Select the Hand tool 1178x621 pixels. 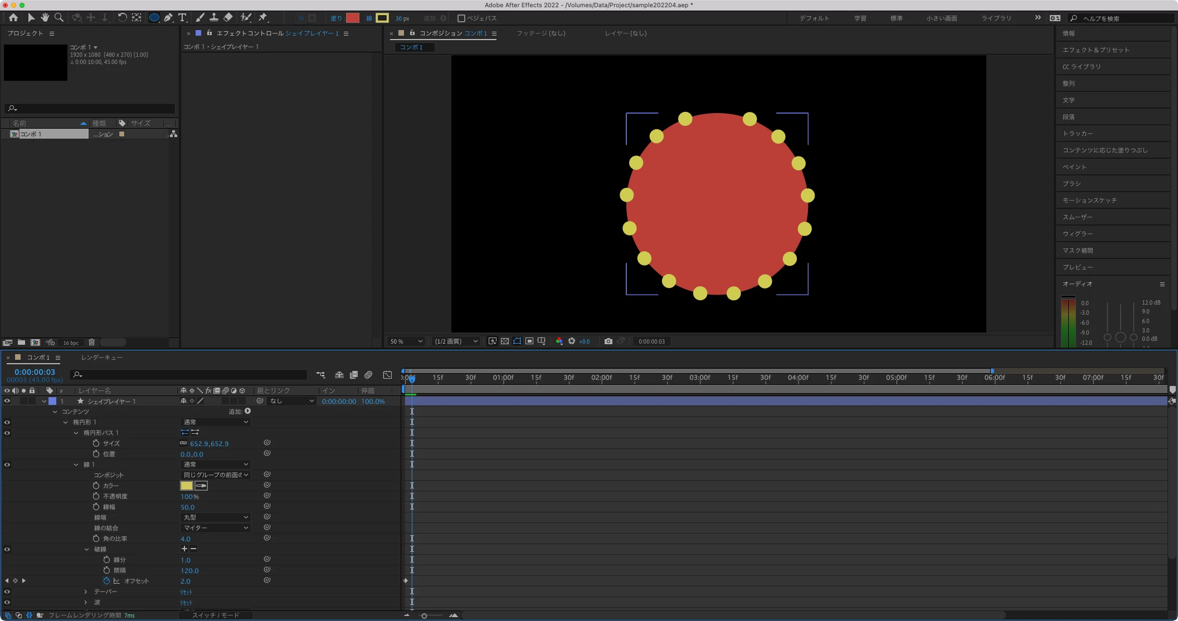45,18
